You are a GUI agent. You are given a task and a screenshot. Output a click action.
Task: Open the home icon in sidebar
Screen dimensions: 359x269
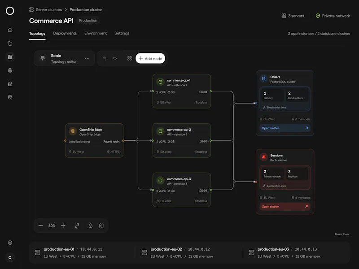(10, 30)
